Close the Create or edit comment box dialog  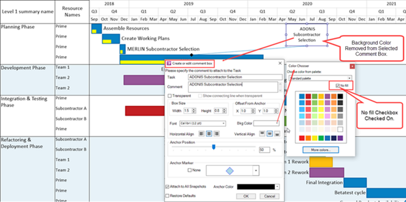click(280, 63)
